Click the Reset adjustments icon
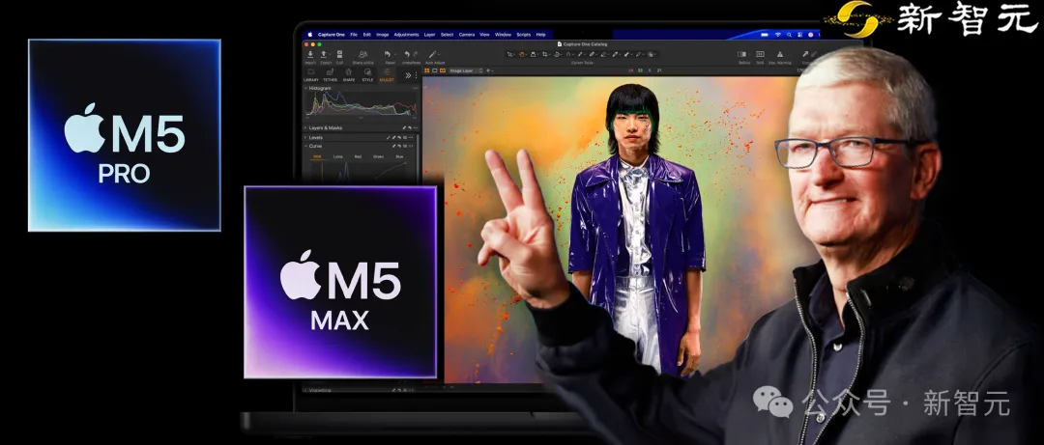 point(389,55)
